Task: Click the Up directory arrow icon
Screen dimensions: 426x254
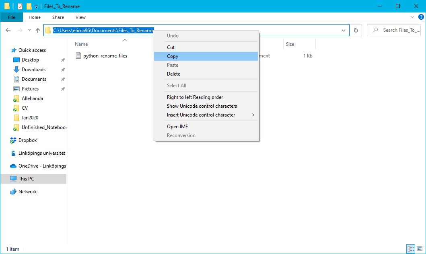Action: [38, 30]
